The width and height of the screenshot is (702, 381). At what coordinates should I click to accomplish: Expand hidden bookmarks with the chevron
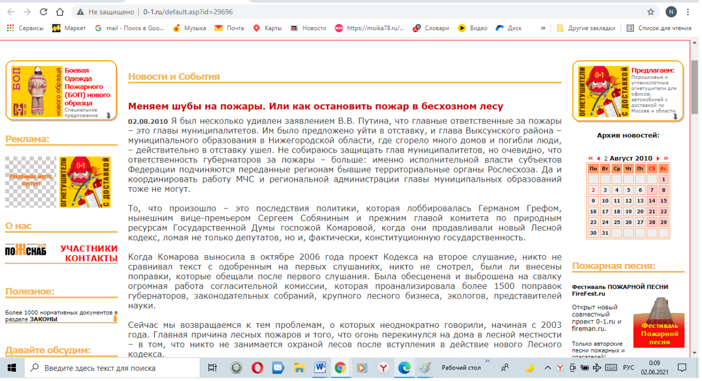(x=543, y=28)
